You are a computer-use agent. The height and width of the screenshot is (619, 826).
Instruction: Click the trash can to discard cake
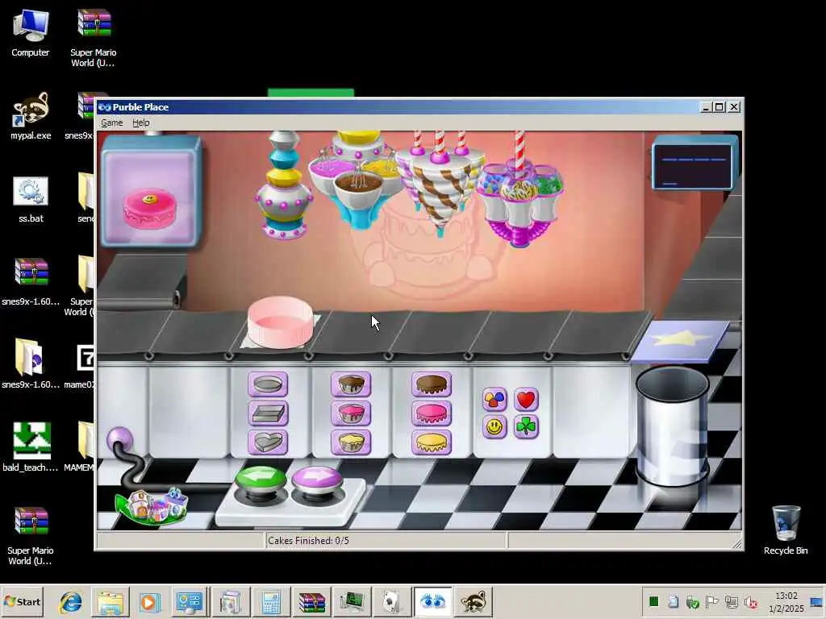tap(673, 426)
